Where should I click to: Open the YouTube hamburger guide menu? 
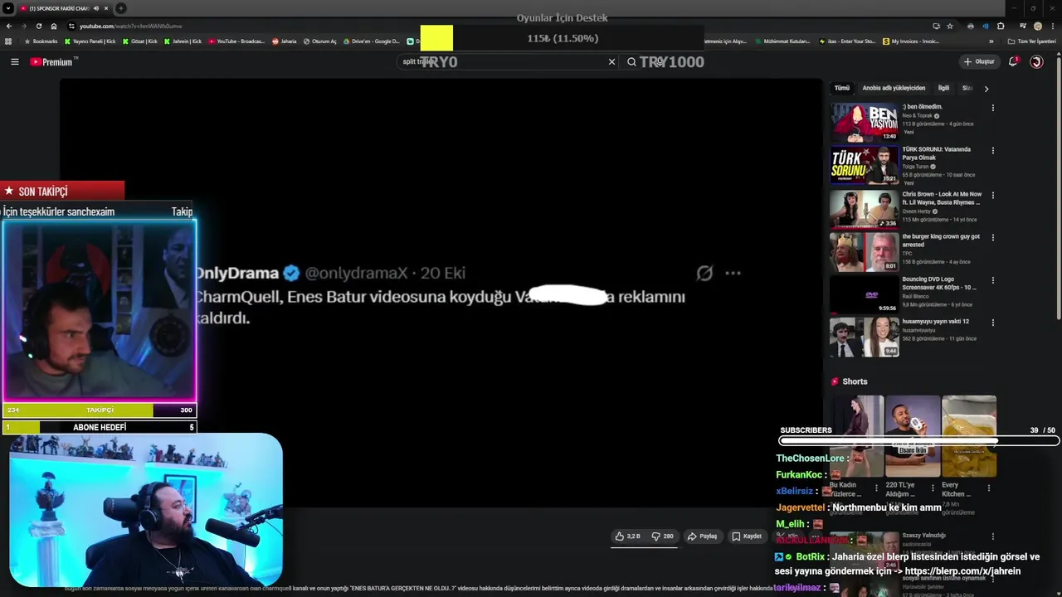(x=14, y=61)
